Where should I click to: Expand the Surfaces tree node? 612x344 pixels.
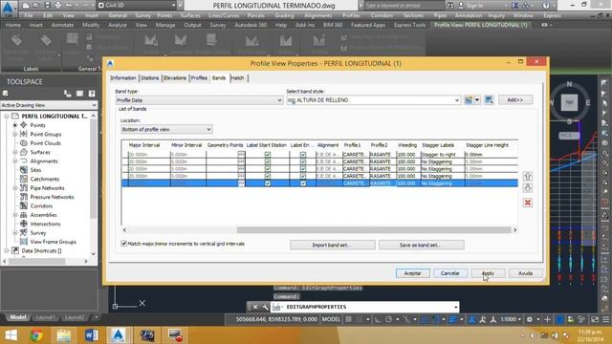point(15,152)
